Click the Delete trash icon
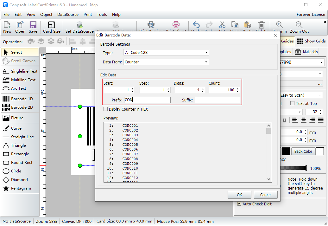The image size is (328, 226). pos(262,25)
